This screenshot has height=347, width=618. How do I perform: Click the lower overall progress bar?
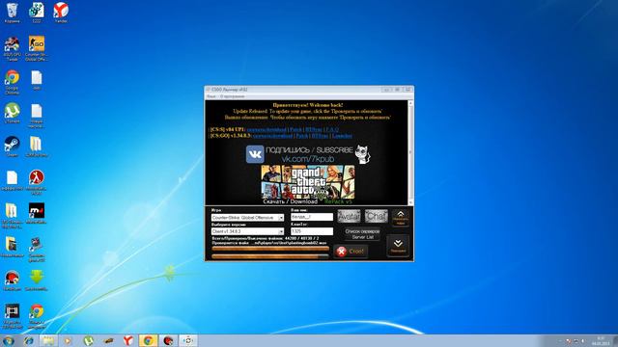click(x=270, y=256)
